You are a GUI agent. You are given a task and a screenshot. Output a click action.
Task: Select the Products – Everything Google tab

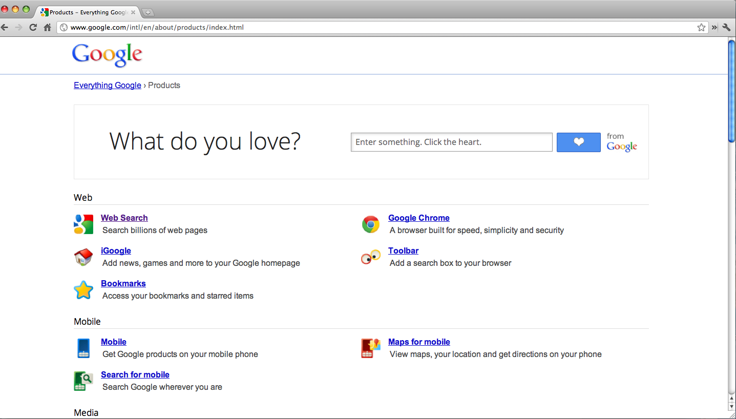pyautogui.click(x=87, y=12)
